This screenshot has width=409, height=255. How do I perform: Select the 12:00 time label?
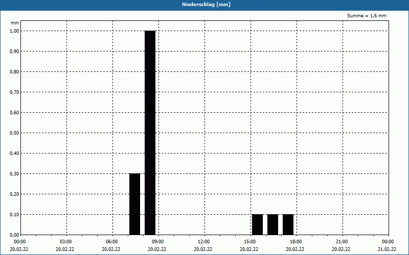tap(204, 242)
